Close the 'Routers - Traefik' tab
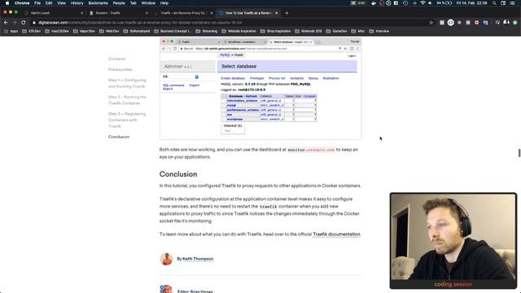 coord(147,13)
